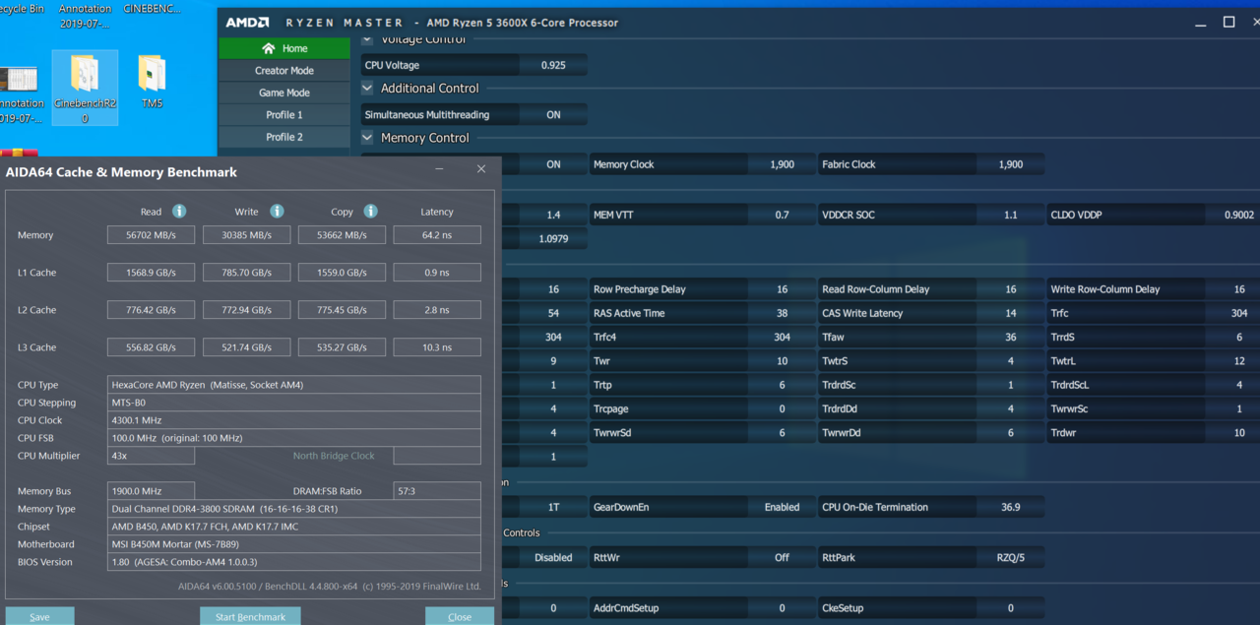Select the TwtrL value 12
Viewport: 1260px width, 625px height.
[x=1239, y=361]
